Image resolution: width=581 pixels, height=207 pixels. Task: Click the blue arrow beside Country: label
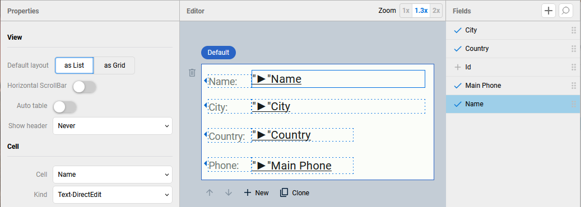[206, 135]
